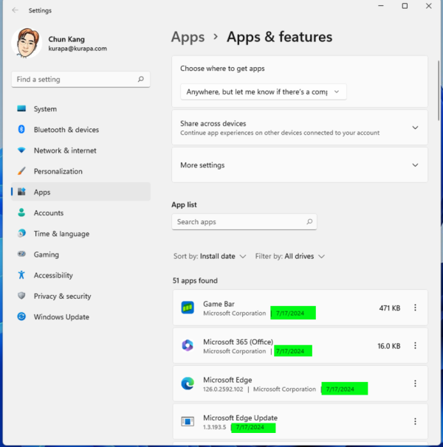Open the System settings category
443x447 pixels.
tap(80, 108)
